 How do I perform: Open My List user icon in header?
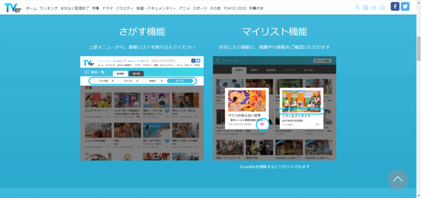(x=357, y=8)
